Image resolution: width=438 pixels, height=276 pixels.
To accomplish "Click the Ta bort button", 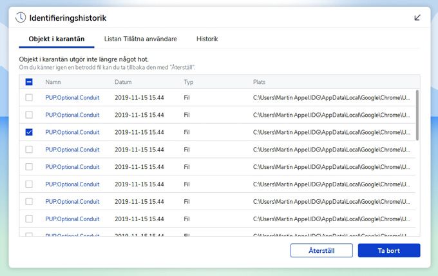I will click(389, 250).
